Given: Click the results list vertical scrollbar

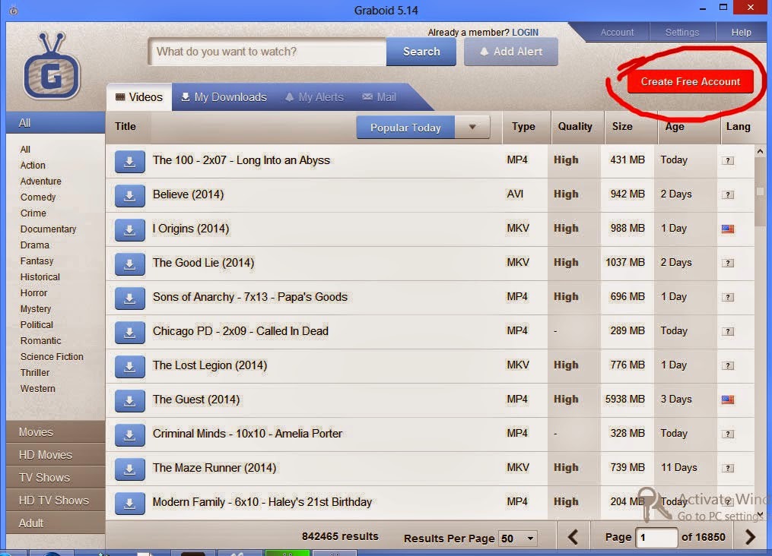Looking at the screenshot, I should [760, 191].
